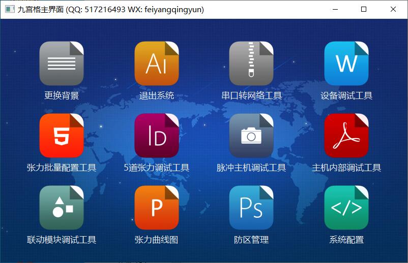Open the Ps 防区管理 icon

click(x=251, y=208)
